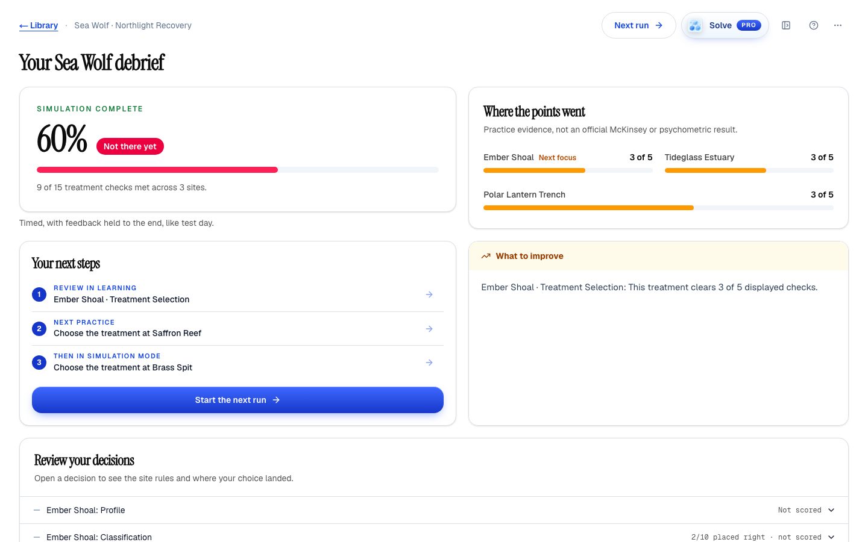Click the Ember Shoal improvement note text
Image resolution: width=868 pixels, height=542 pixels.
click(x=649, y=287)
